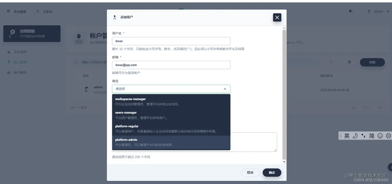Select the users-manager role option

[171, 115]
